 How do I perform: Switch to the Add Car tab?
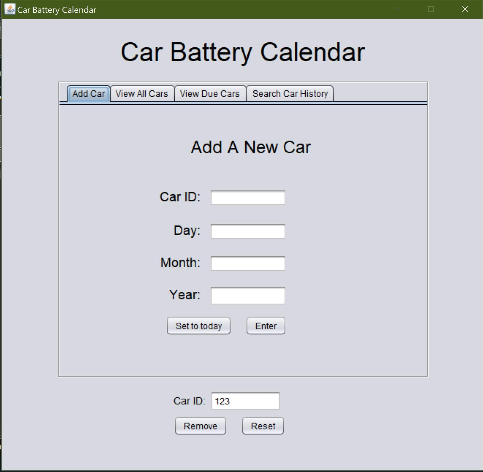click(89, 94)
